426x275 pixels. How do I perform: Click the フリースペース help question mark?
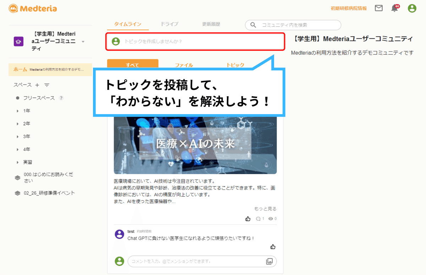(x=61, y=98)
